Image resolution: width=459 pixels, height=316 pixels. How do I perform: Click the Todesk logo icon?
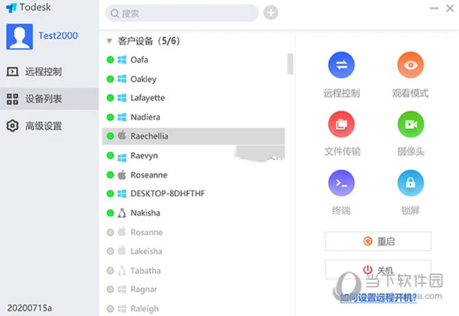[11, 8]
